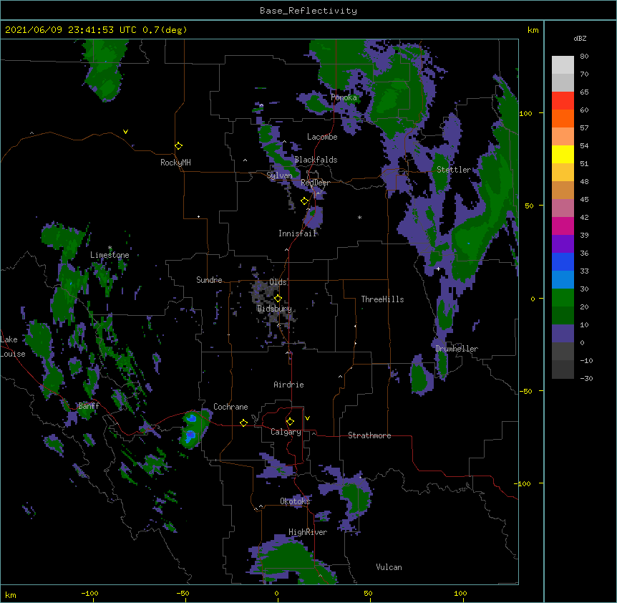
Task: Click the Sylvan city label
Action: (x=279, y=175)
